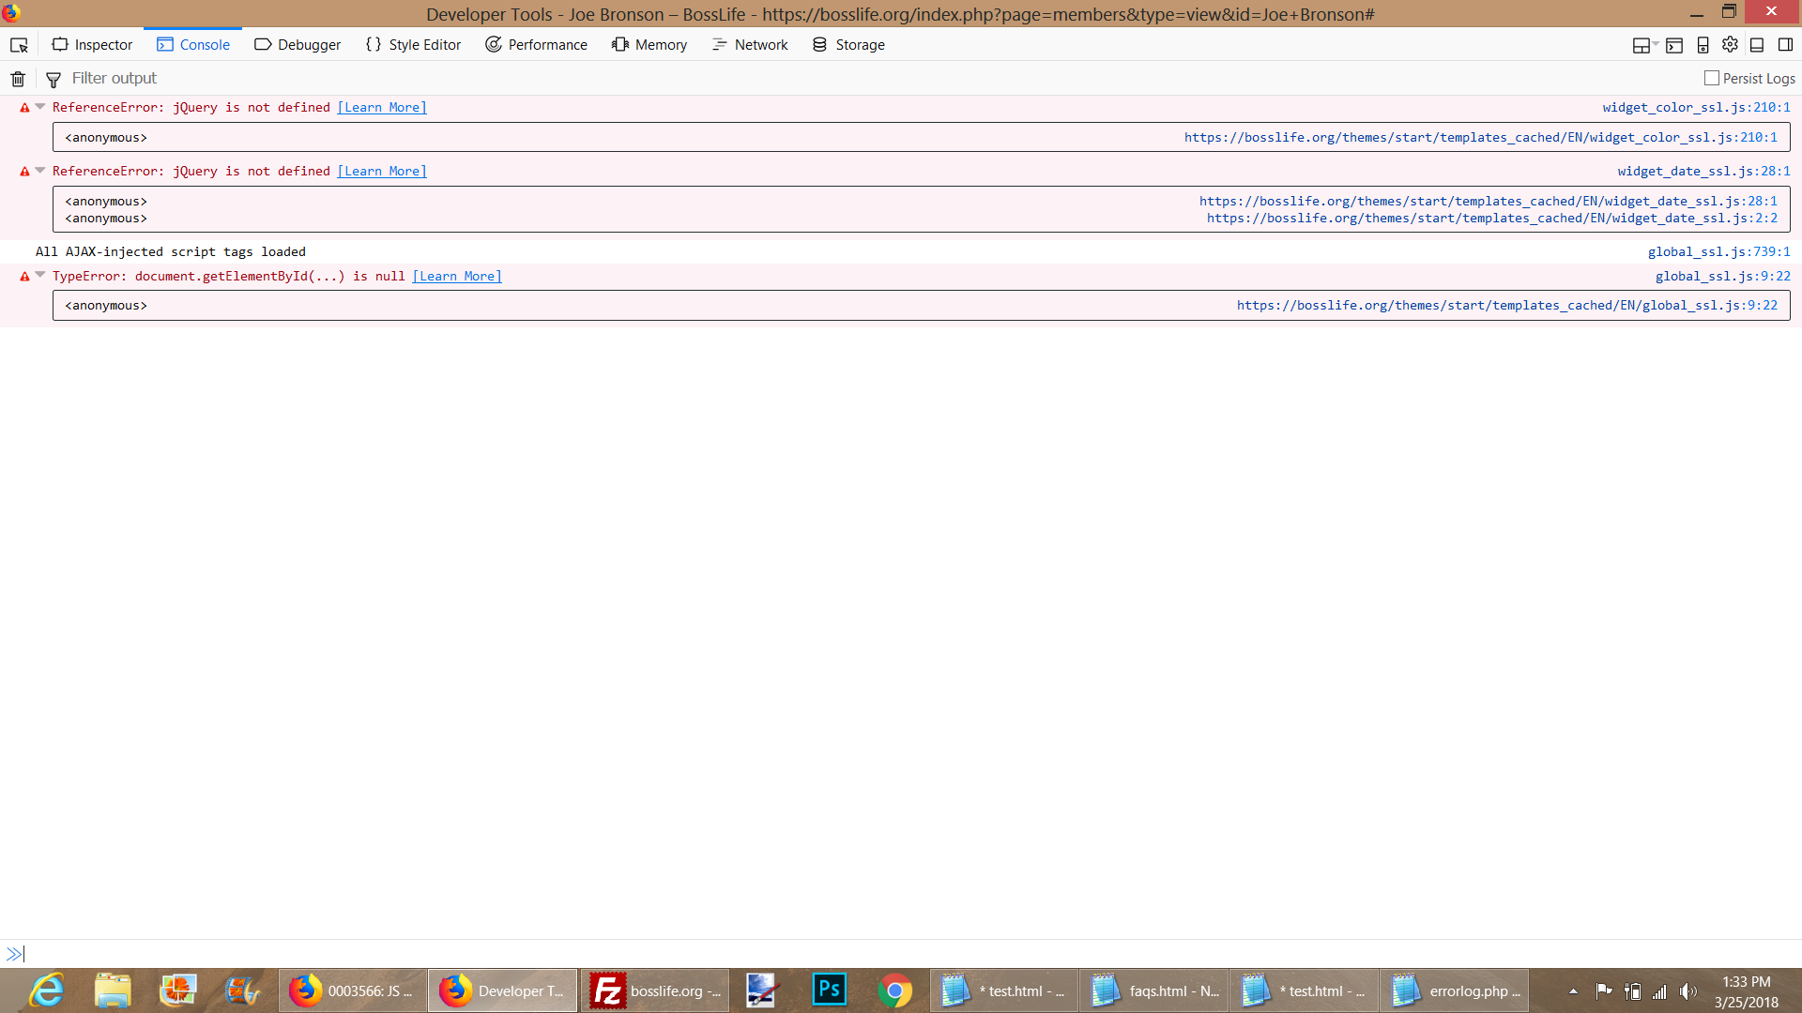Click the element picker icon
Viewport: 1802px width, 1013px height.
(x=19, y=45)
